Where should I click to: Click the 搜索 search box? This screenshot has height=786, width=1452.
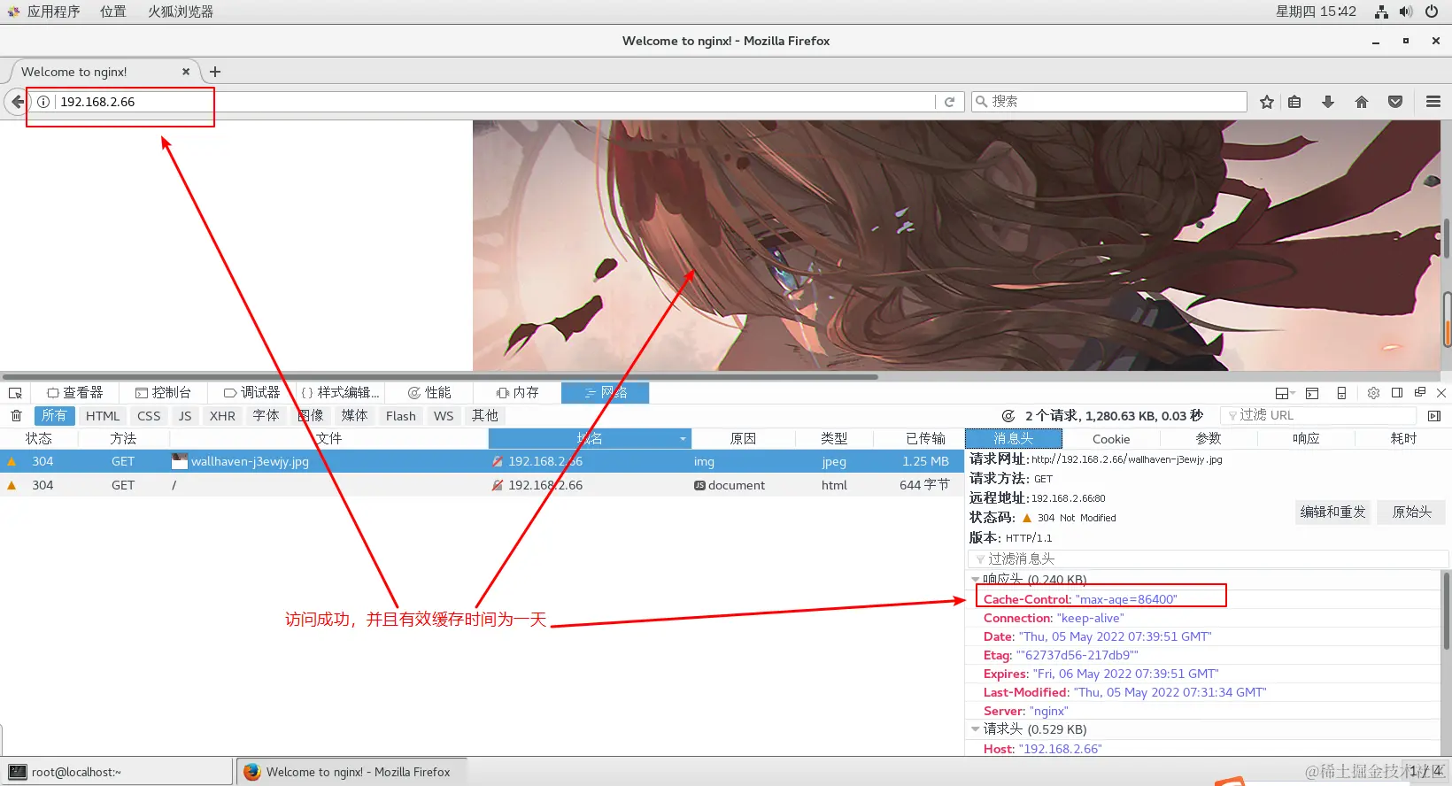[1109, 102]
